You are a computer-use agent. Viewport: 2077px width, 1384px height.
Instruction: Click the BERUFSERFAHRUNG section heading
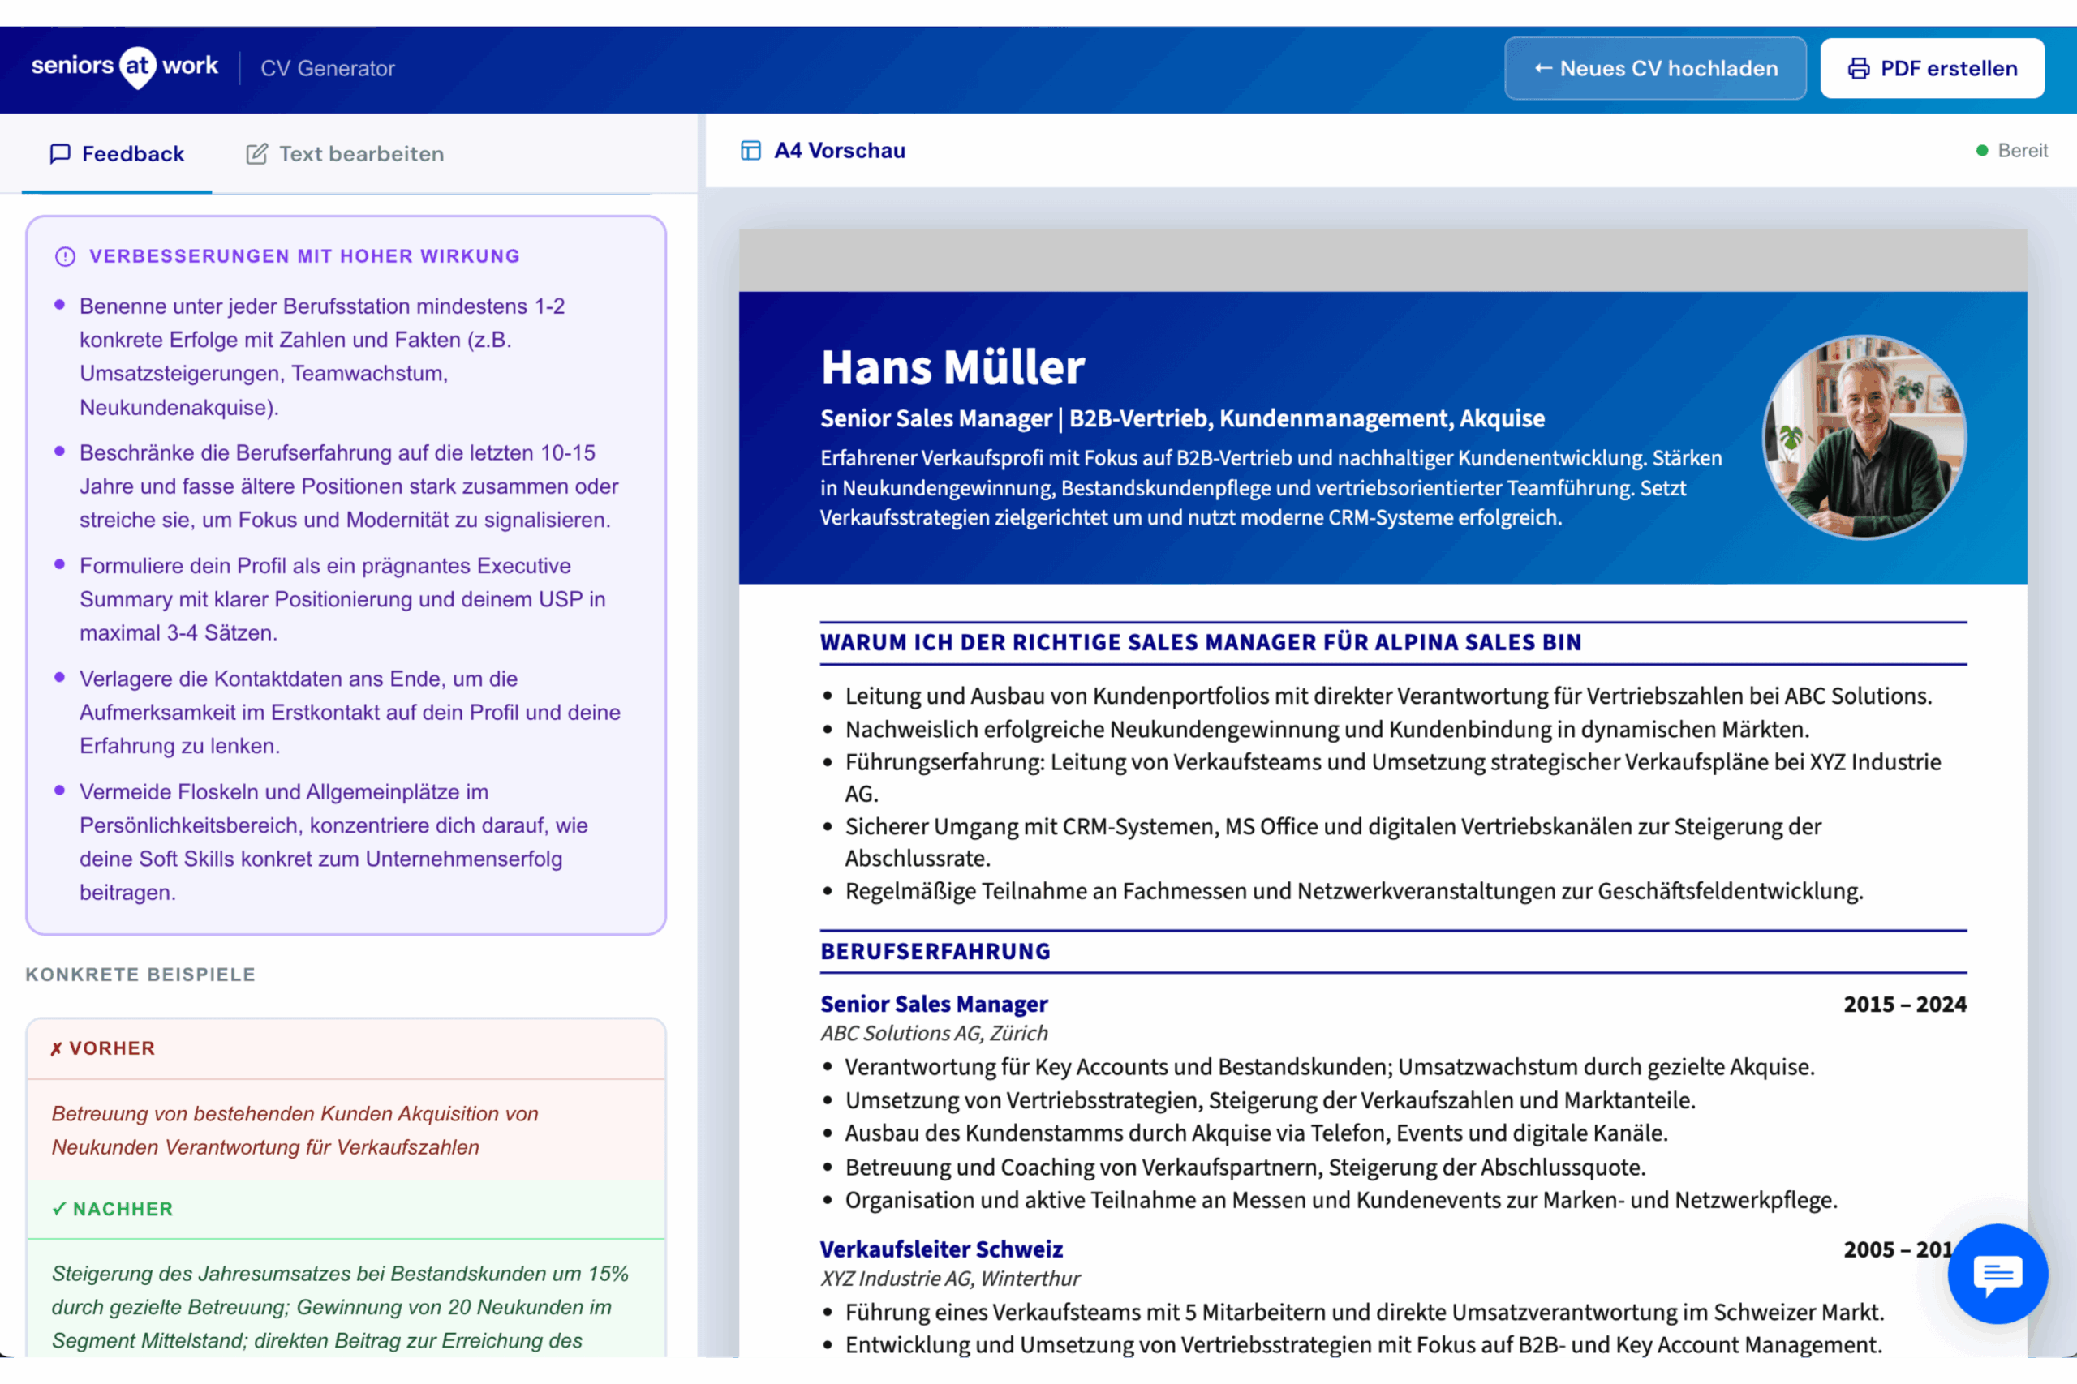pos(935,952)
